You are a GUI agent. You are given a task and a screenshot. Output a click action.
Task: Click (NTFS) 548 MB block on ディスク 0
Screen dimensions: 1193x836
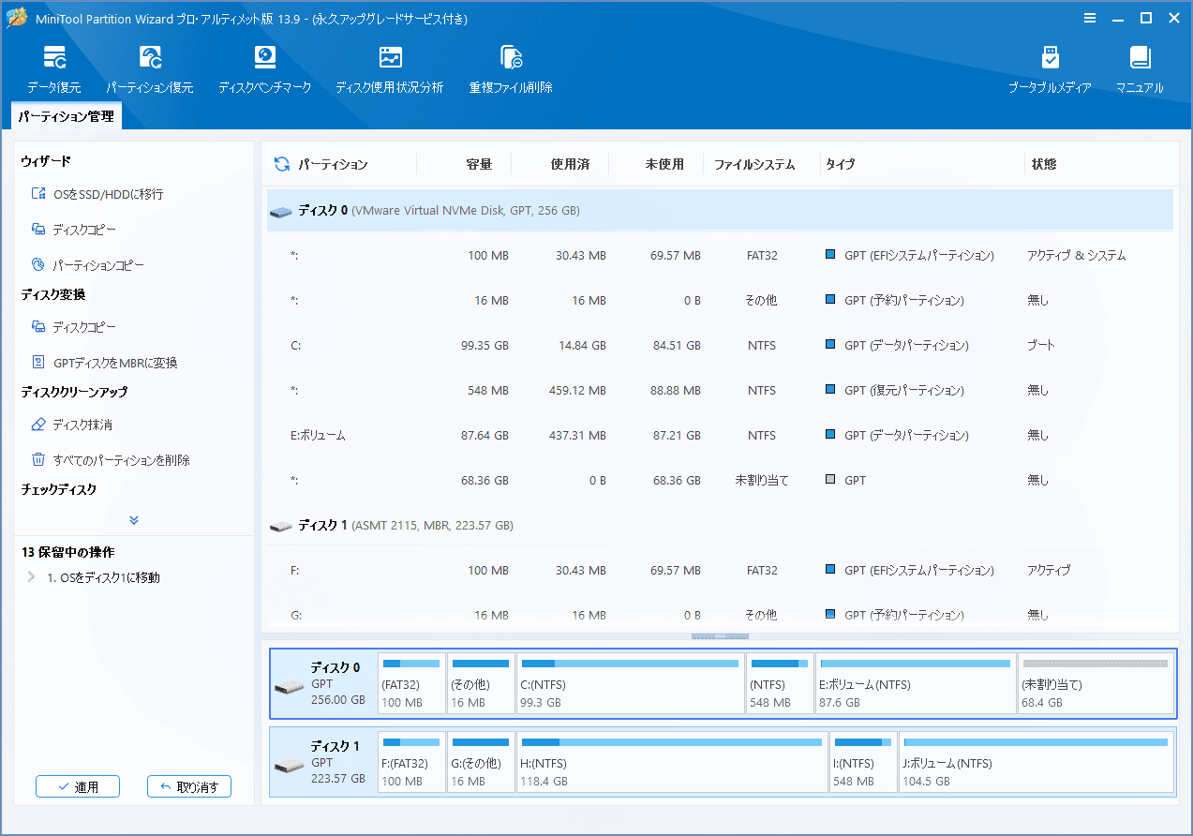[780, 683]
